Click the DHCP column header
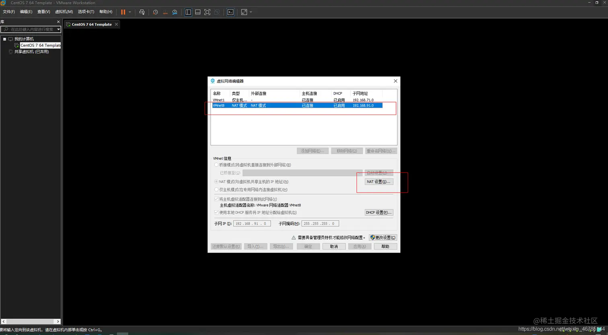Viewport: 608px width, 335px height. point(341,94)
